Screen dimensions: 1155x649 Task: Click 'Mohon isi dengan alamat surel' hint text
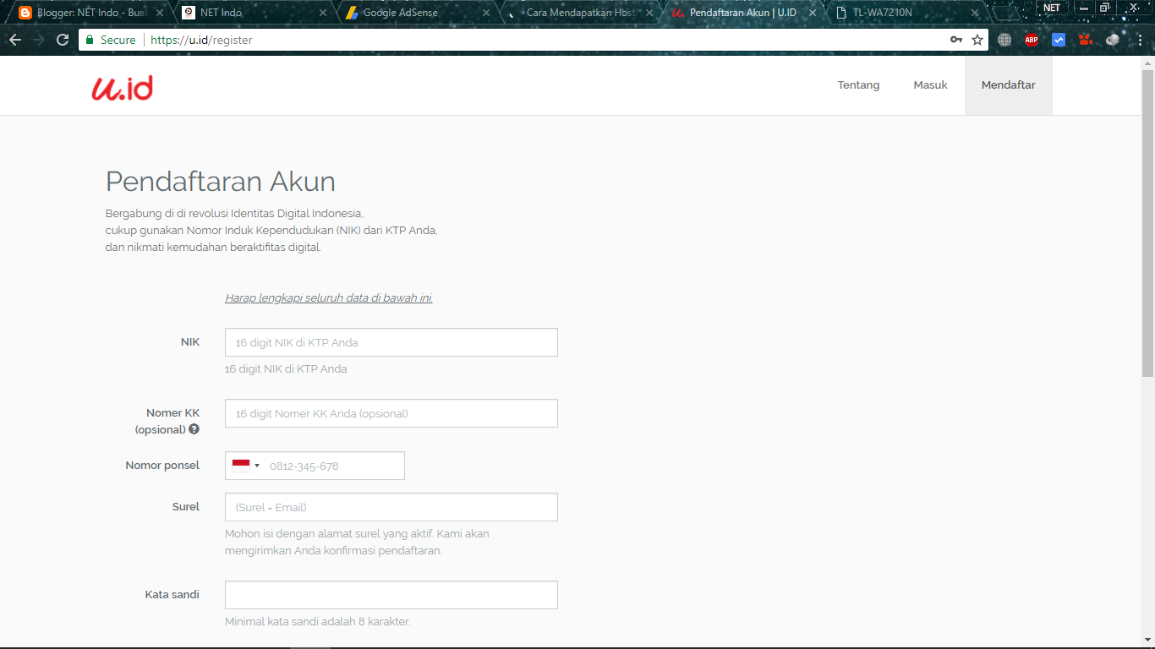click(x=357, y=543)
